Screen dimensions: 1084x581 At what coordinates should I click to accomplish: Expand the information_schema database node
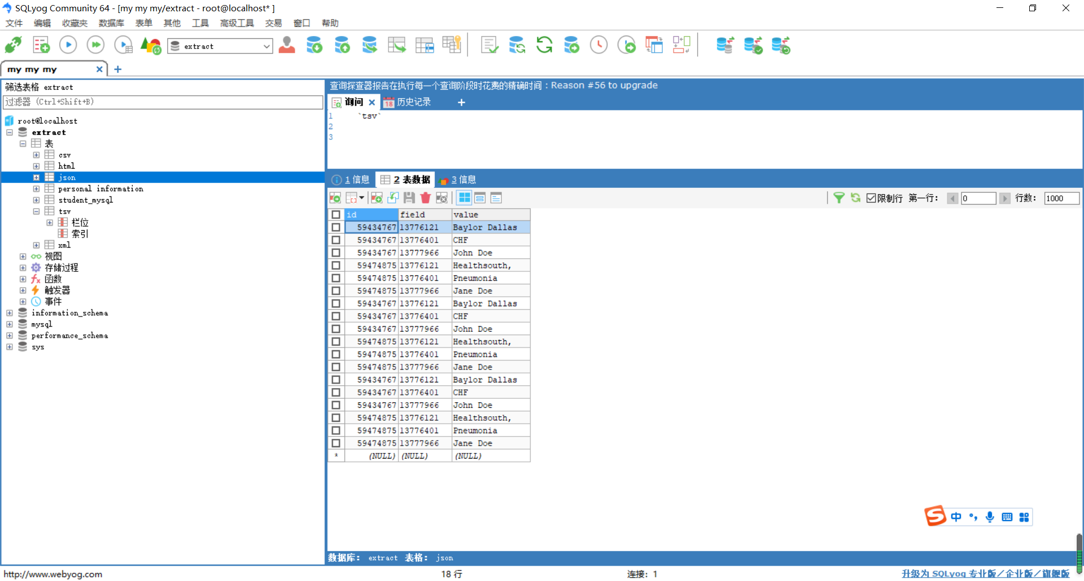(x=10, y=313)
